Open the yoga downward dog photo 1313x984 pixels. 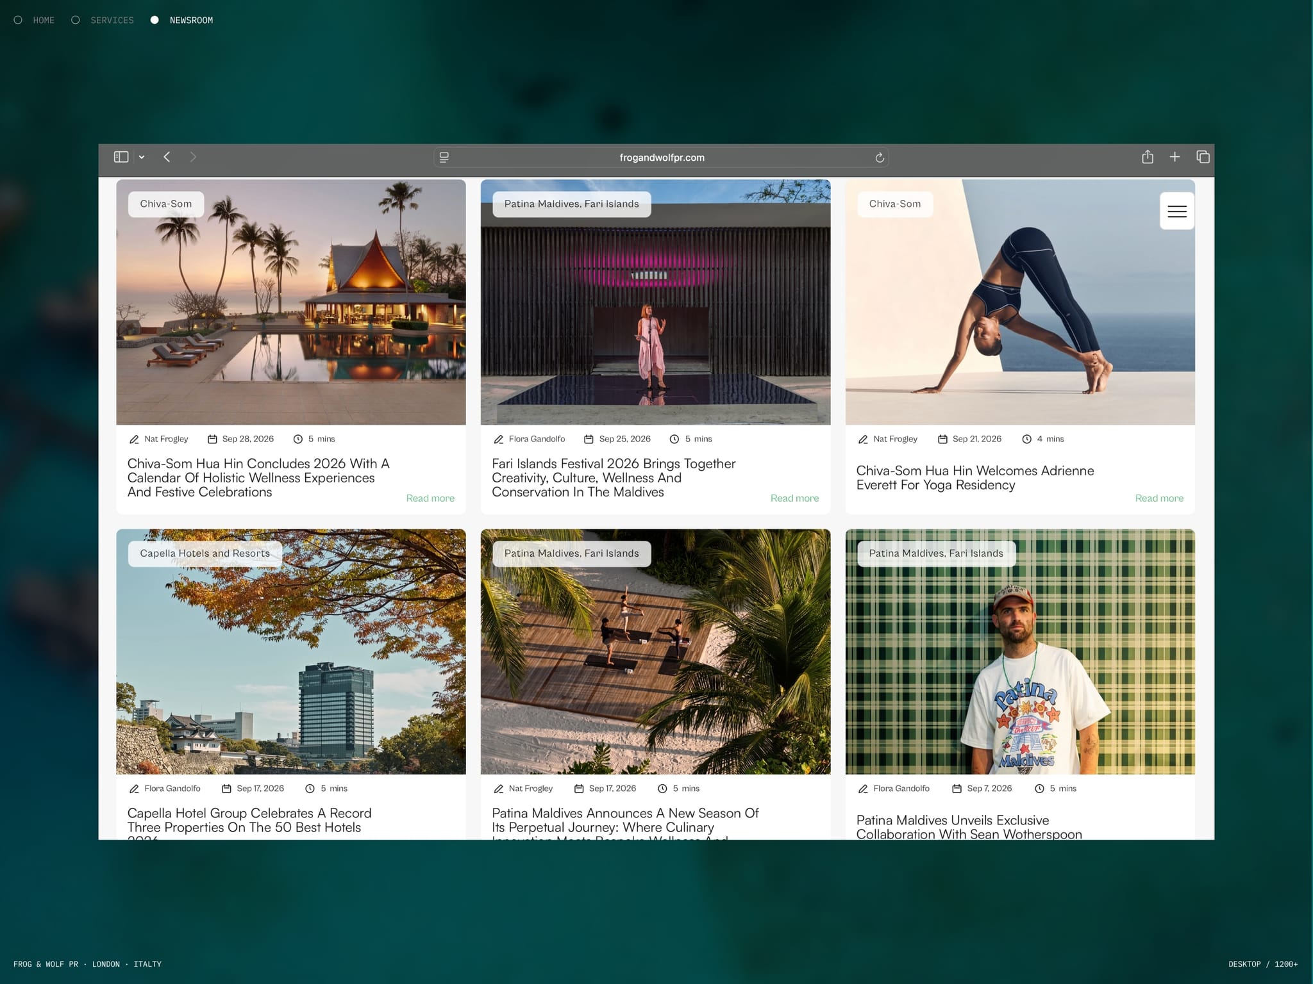1020,302
